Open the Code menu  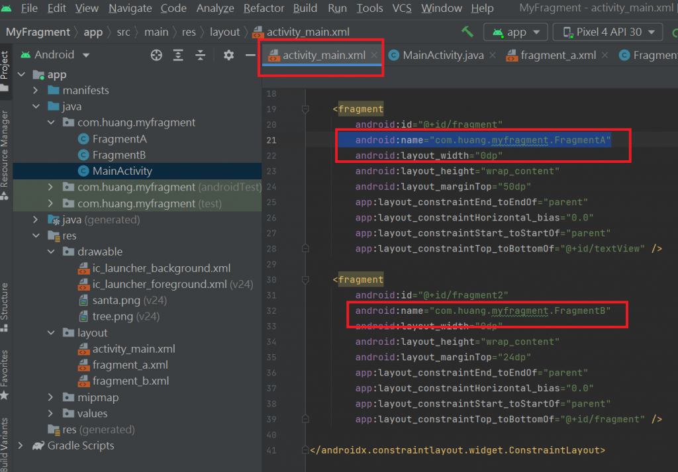(173, 8)
